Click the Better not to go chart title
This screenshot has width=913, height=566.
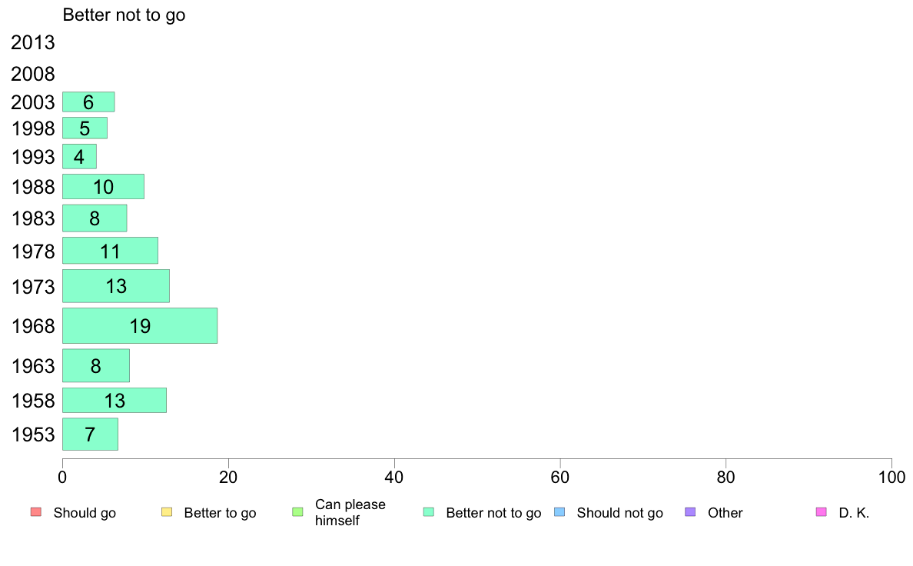124,15
